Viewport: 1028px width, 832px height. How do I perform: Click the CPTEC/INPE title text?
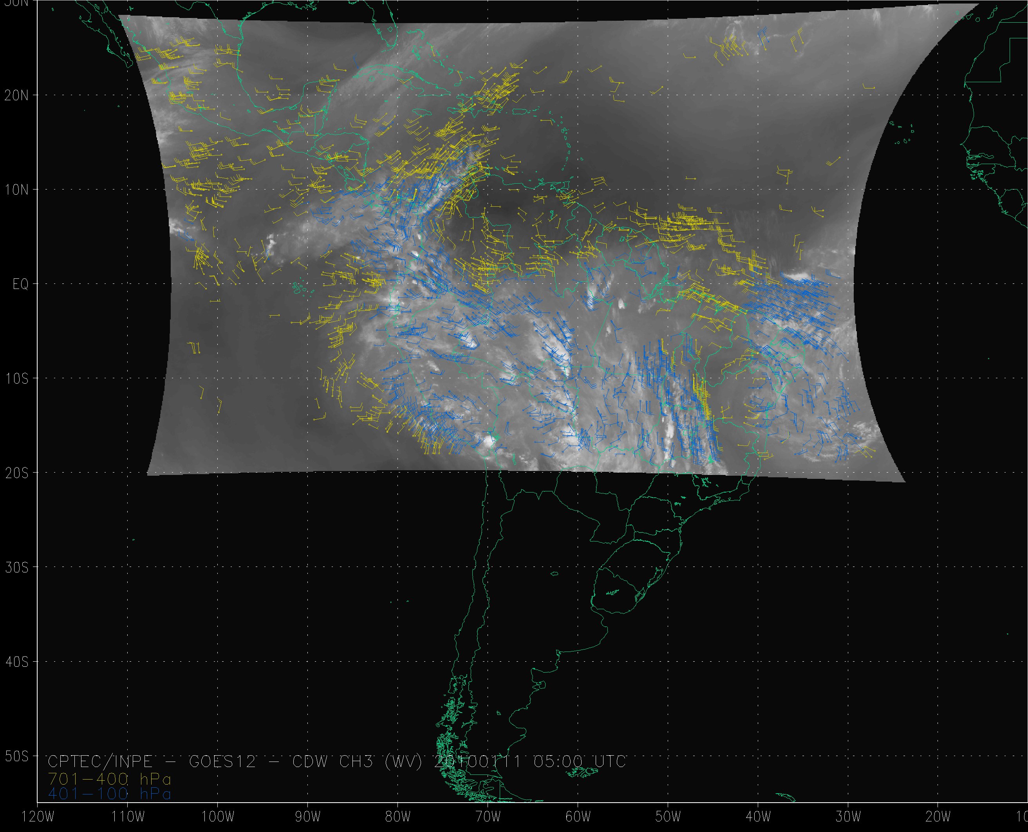(100, 762)
